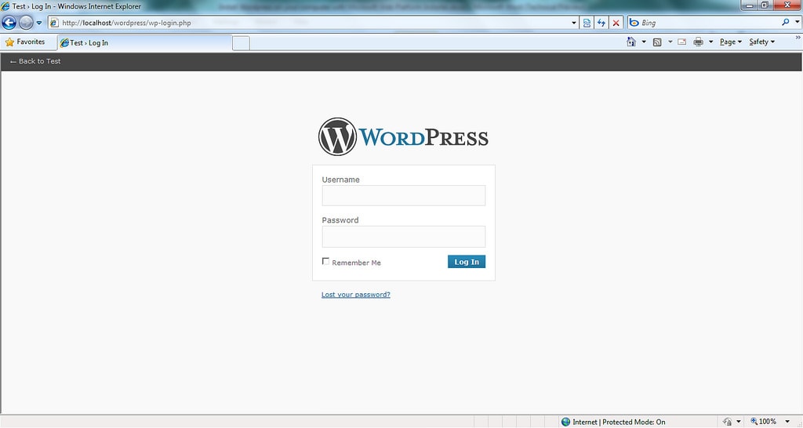Expand the status bar security dropdown arrow
The image size is (803, 428).
[739, 422]
